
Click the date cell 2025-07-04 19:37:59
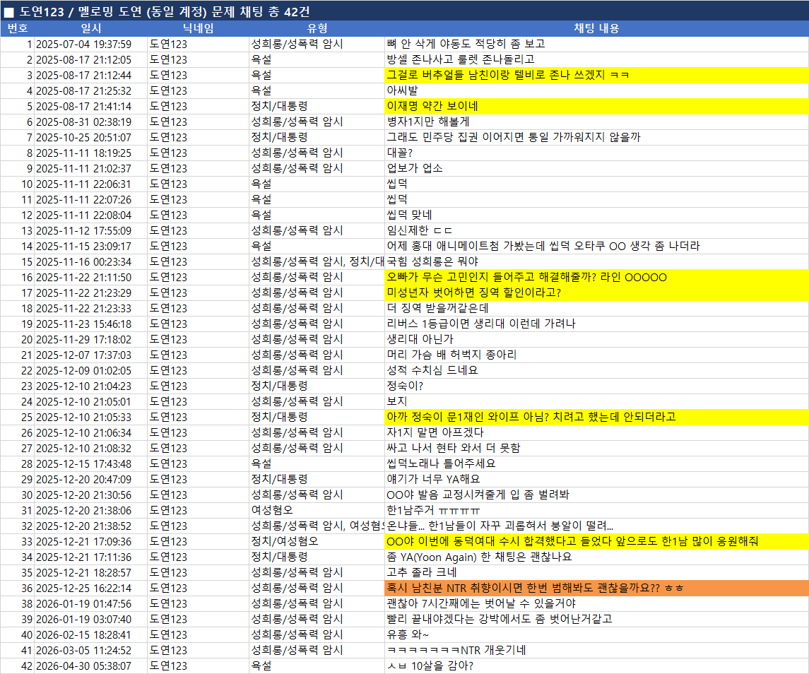(91, 45)
